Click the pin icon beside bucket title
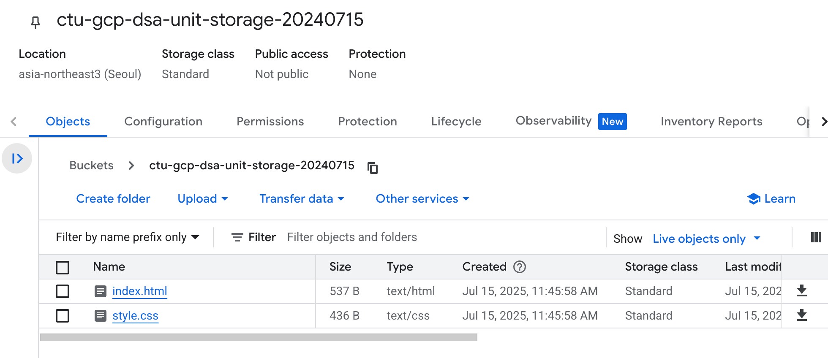This screenshot has height=358, width=828. click(35, 22)
